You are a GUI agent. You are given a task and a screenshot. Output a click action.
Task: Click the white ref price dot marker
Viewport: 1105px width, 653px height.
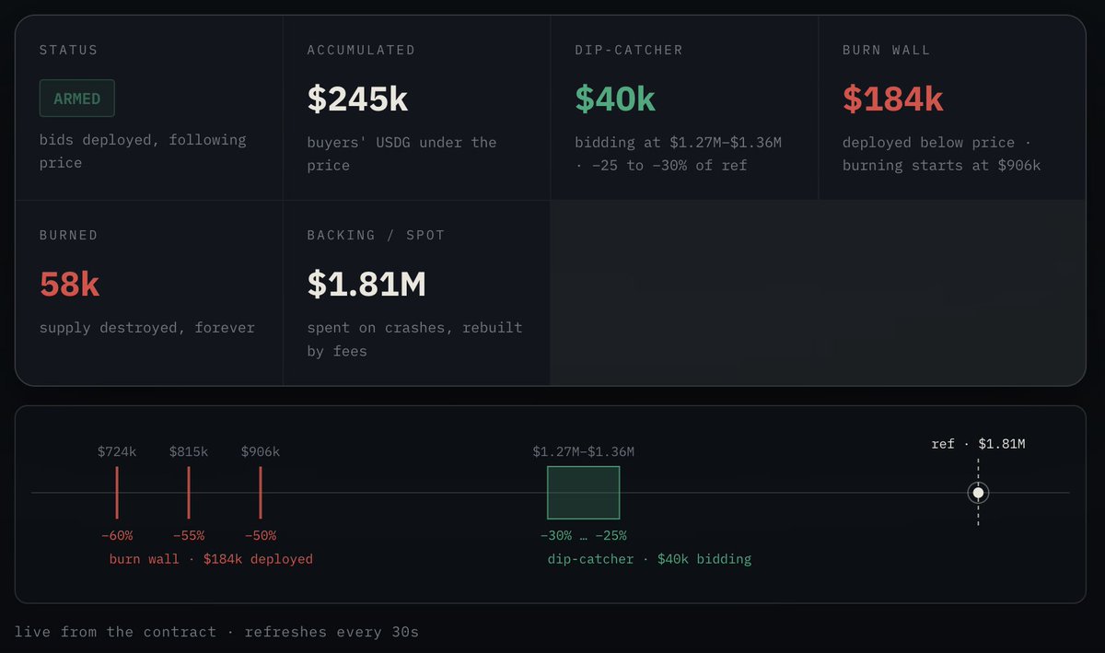(978, 493)
